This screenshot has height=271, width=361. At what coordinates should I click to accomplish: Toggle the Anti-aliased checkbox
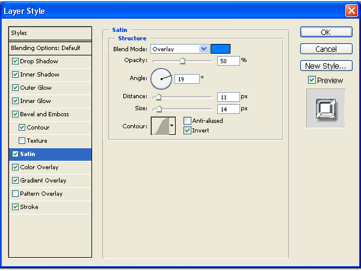click(x=187, y=120)
